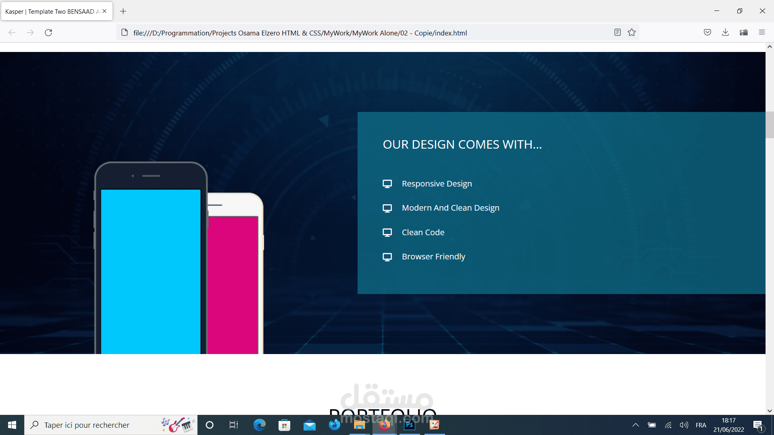This screenshot has height=435, width=774.
Task: Open the Firefox downloads panel
Action: pyautogui.click(x=725, y=33)
